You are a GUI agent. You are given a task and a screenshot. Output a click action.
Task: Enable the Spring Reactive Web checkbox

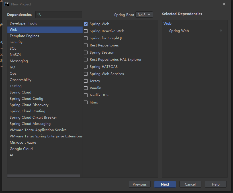(86, 31)
